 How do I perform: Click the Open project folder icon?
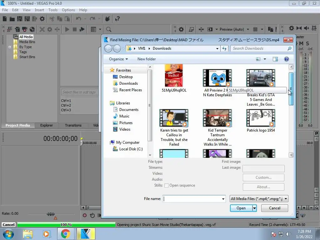click(12, 19)
